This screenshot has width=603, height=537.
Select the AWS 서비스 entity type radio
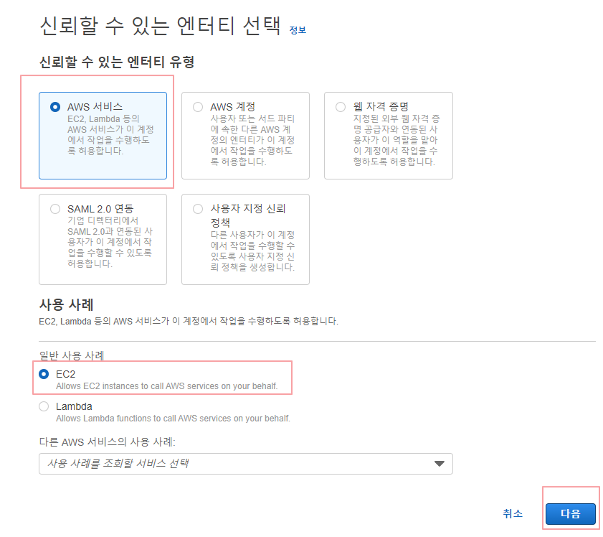pos(55,107)
